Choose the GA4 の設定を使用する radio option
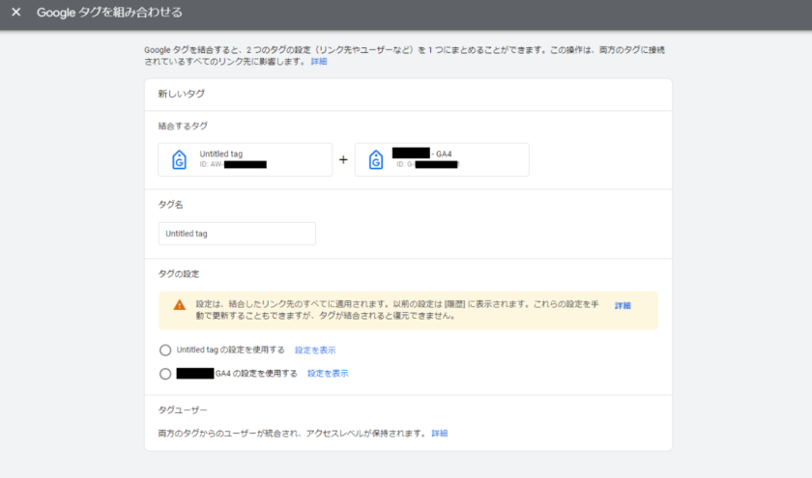This screenshot has height=478, width=812. [x=165, y=374]
